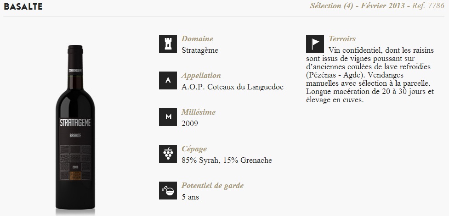Click the Terroirs heading label
The image size is (449, 216).
[342, 39]
